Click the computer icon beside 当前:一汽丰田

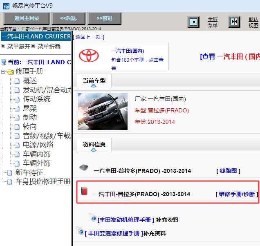(3, 62)
